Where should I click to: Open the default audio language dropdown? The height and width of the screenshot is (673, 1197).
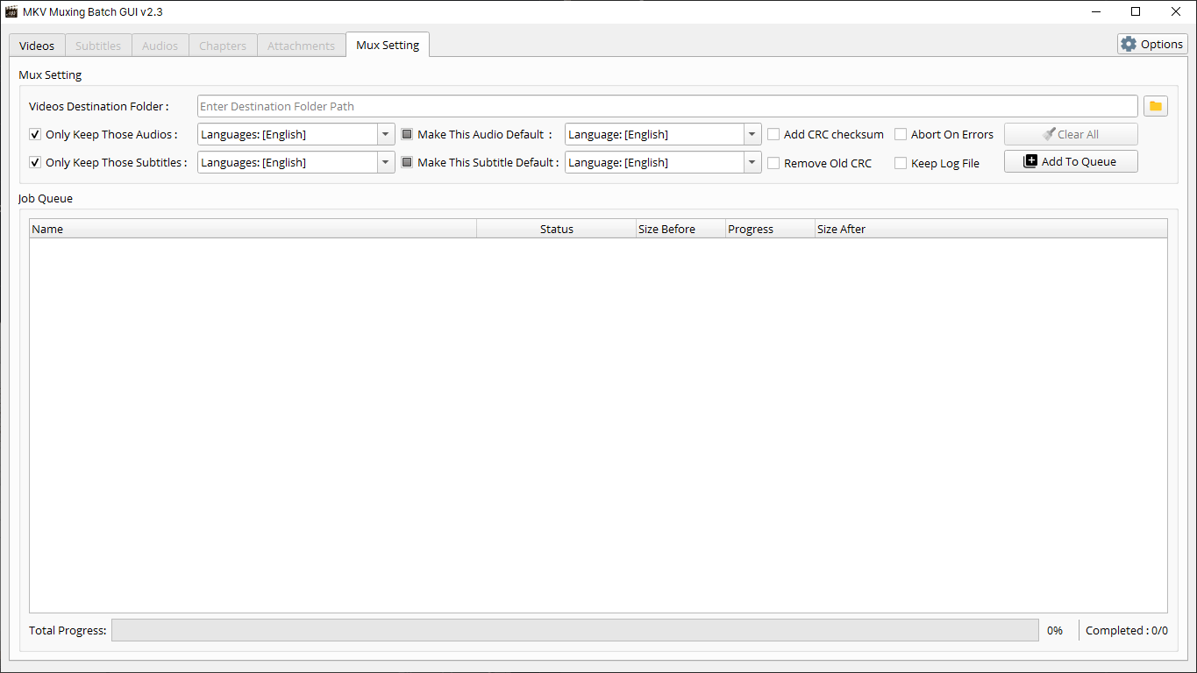[752, 134]
